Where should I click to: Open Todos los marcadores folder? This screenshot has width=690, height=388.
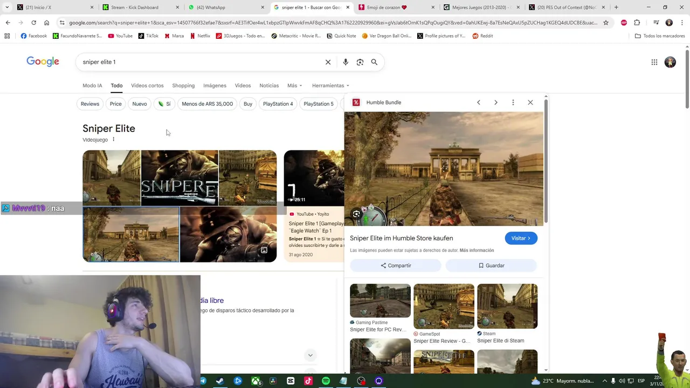click(660, 36)
